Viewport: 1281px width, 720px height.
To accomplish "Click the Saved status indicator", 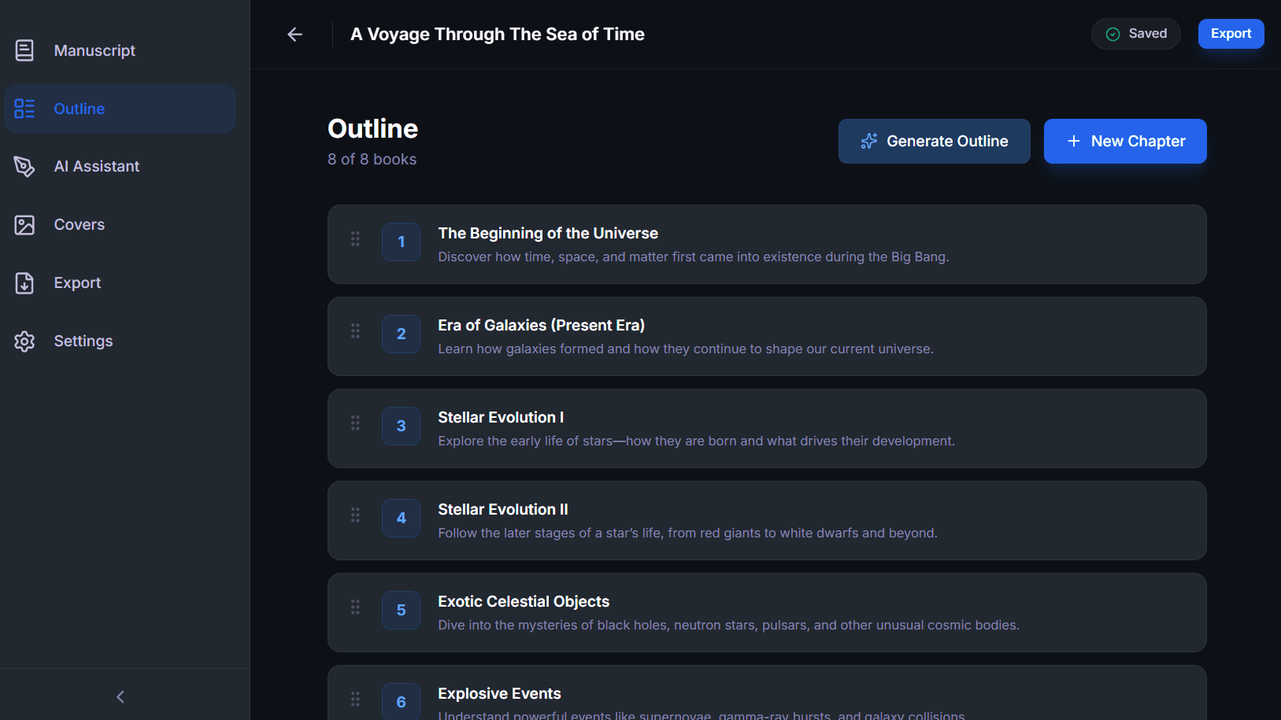I will (x=1135, y=34).
